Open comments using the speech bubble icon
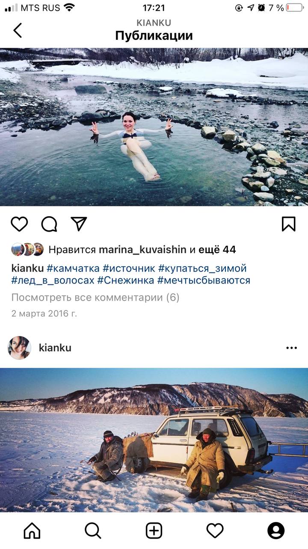 49,224
